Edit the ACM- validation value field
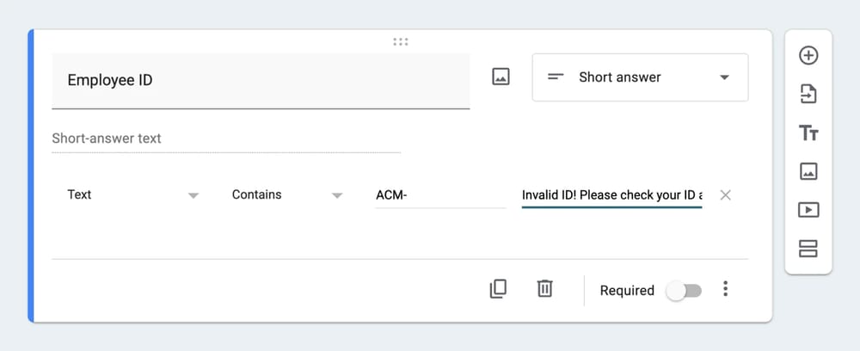This screenshot has height=351, width=860. coord(440,195)
